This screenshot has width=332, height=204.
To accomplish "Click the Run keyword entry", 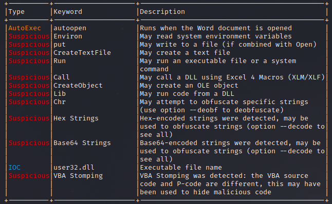I will point(60,61).
